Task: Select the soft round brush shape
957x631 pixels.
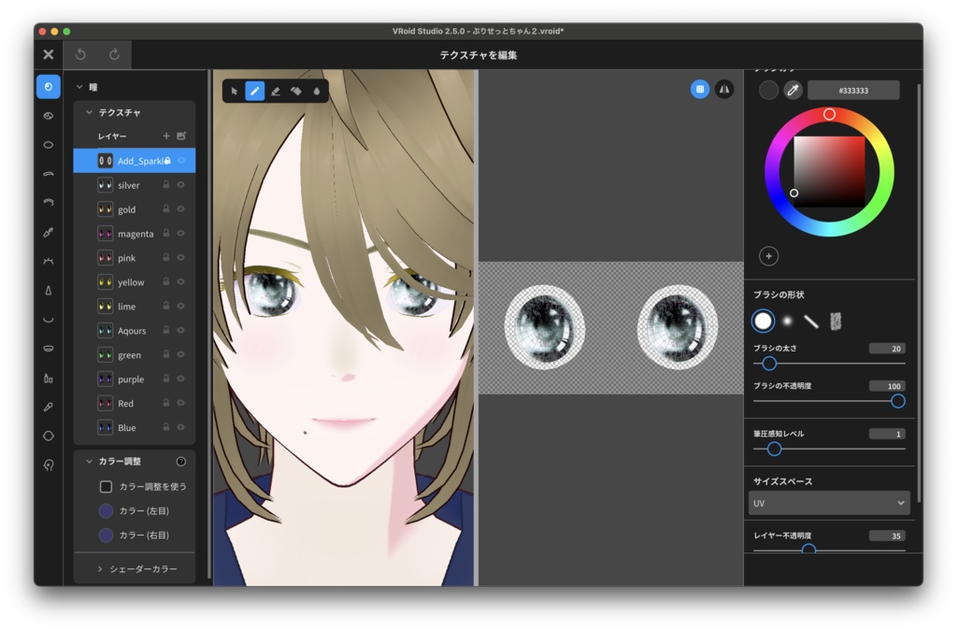Action: click(787, 321)
